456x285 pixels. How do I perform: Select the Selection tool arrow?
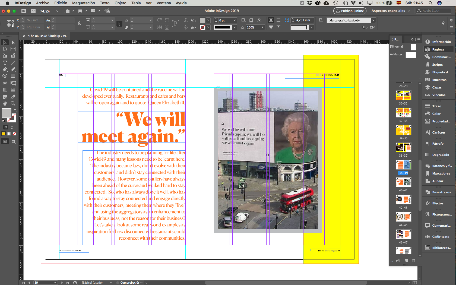[x=5, y=42]
